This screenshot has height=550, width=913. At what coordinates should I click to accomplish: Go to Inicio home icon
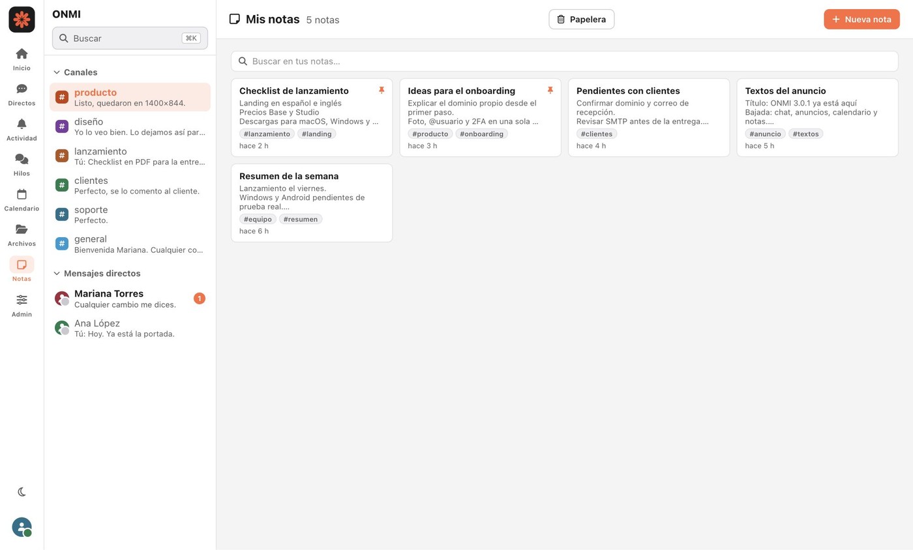point(22,53)
